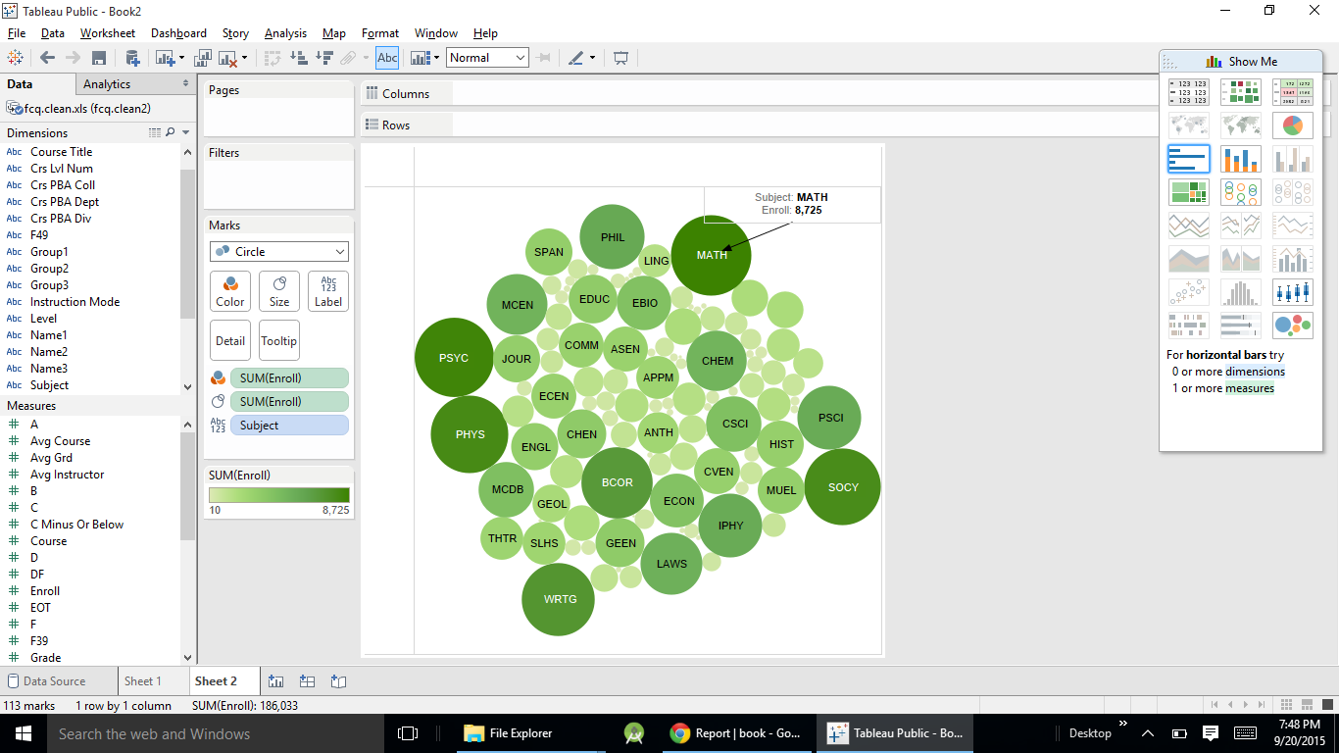
Task: Click the Label button on Marks card
Action: [328, 291]
